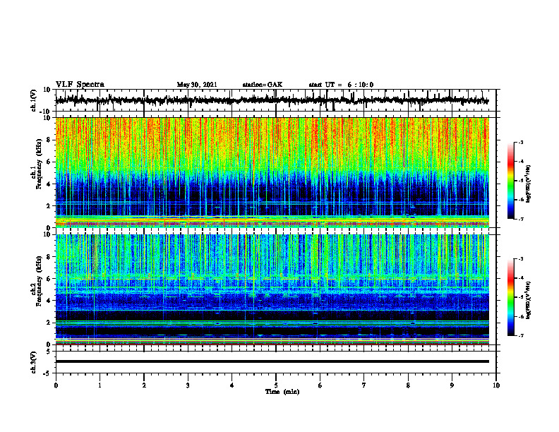Image resolution: width=559 pixels, height=432 pixels.
Task: Click time axis tick label "1"
Action: click(100, 385)
